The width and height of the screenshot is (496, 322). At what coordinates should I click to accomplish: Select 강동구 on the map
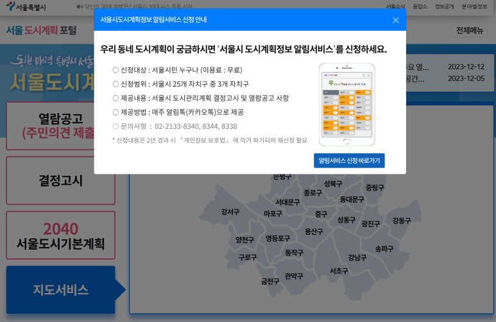(x=402, y=221)
